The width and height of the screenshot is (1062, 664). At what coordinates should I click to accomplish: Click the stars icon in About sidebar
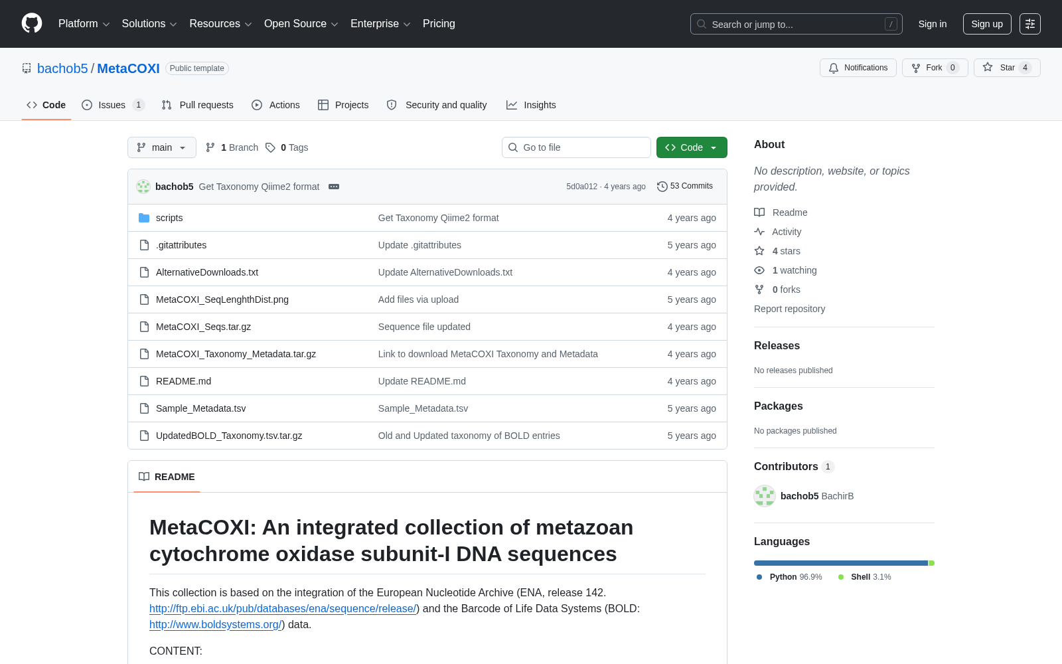point(759,251)
